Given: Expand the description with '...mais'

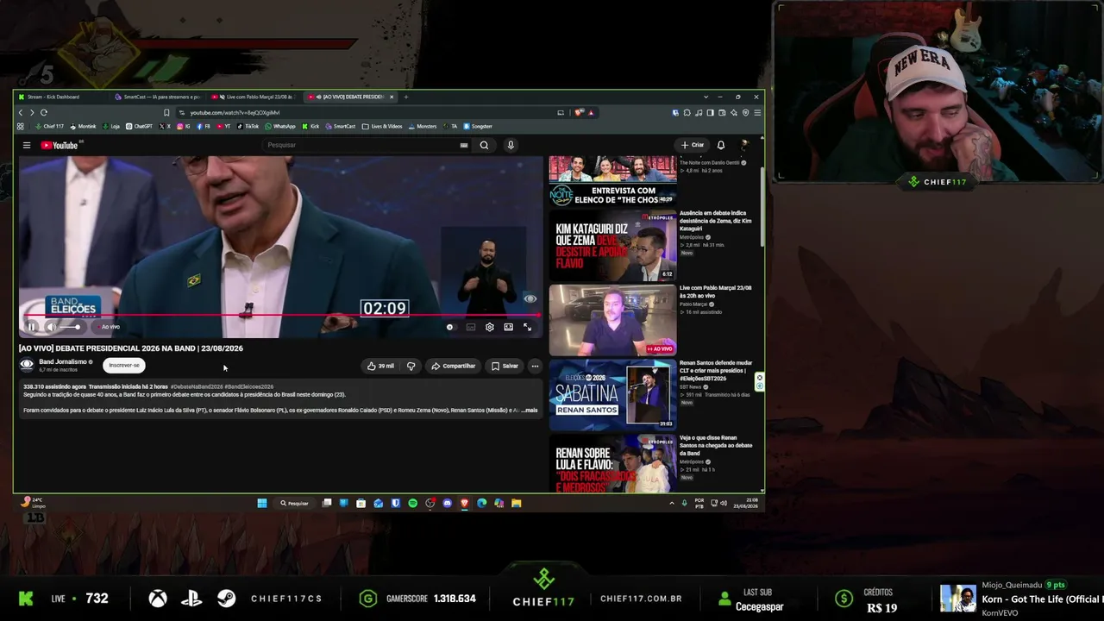Looking at the screenshot, I should [530, 410].
